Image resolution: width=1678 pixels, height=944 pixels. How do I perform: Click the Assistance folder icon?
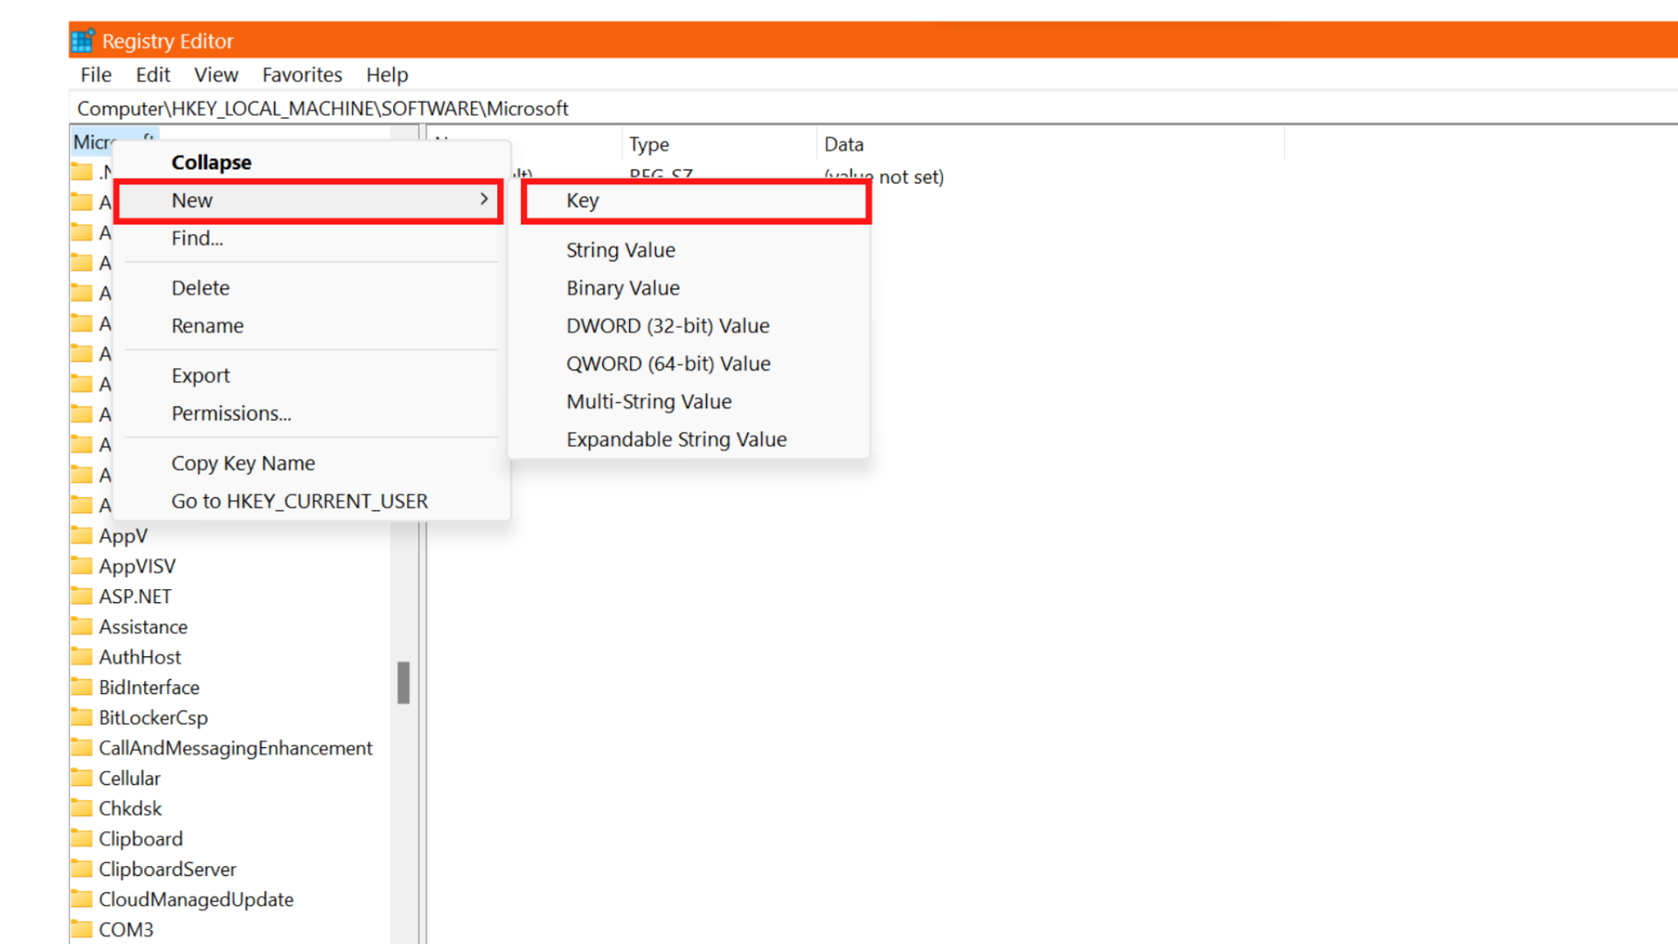81,626
